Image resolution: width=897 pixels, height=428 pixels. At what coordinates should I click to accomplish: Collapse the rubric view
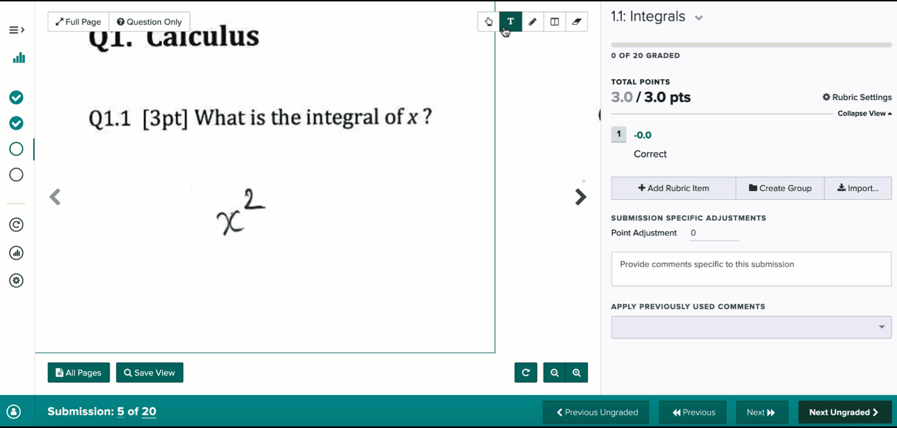pos(864,114)
